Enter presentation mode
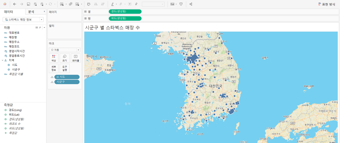 pyautogui.click(x=181, y=4)
